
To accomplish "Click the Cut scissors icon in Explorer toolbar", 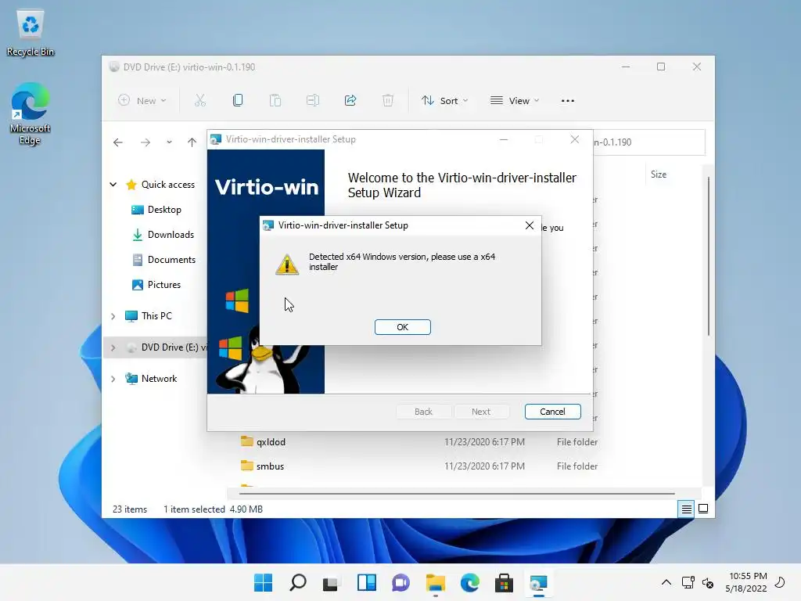I will pyautogui.click(x=199, y=101).
